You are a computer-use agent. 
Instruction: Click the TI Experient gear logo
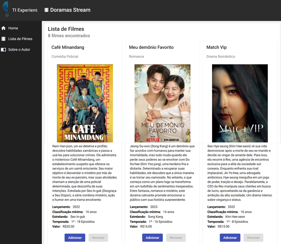pyautogui.click(x=6, y=9)
